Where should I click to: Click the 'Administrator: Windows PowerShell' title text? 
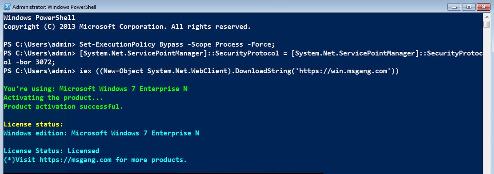[x=54, y=7]
